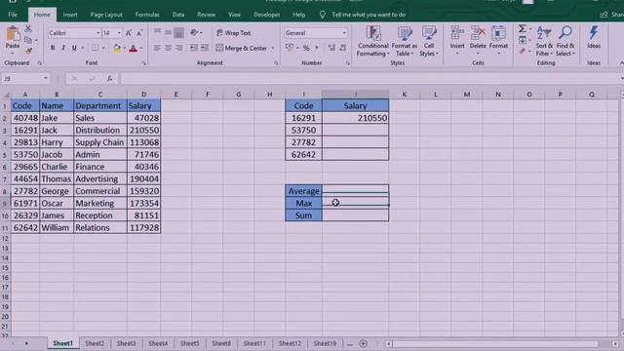This screenshot has width=624, height=351.
Task: Click the Increase Indent icon
Action: pyautogui.click(x=204, y=48)
